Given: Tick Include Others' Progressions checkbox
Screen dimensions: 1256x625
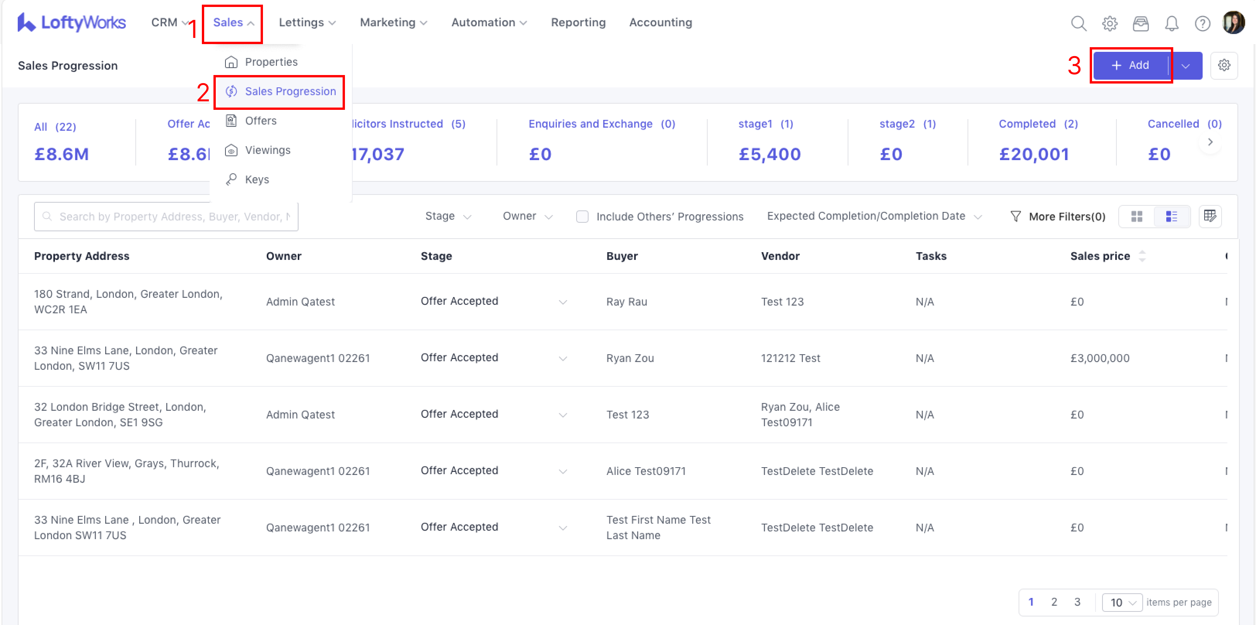Looking at the screenshot, I should point(582,217).
